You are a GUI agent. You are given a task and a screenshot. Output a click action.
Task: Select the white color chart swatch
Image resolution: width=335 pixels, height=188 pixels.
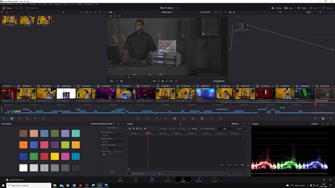point(23,168)
